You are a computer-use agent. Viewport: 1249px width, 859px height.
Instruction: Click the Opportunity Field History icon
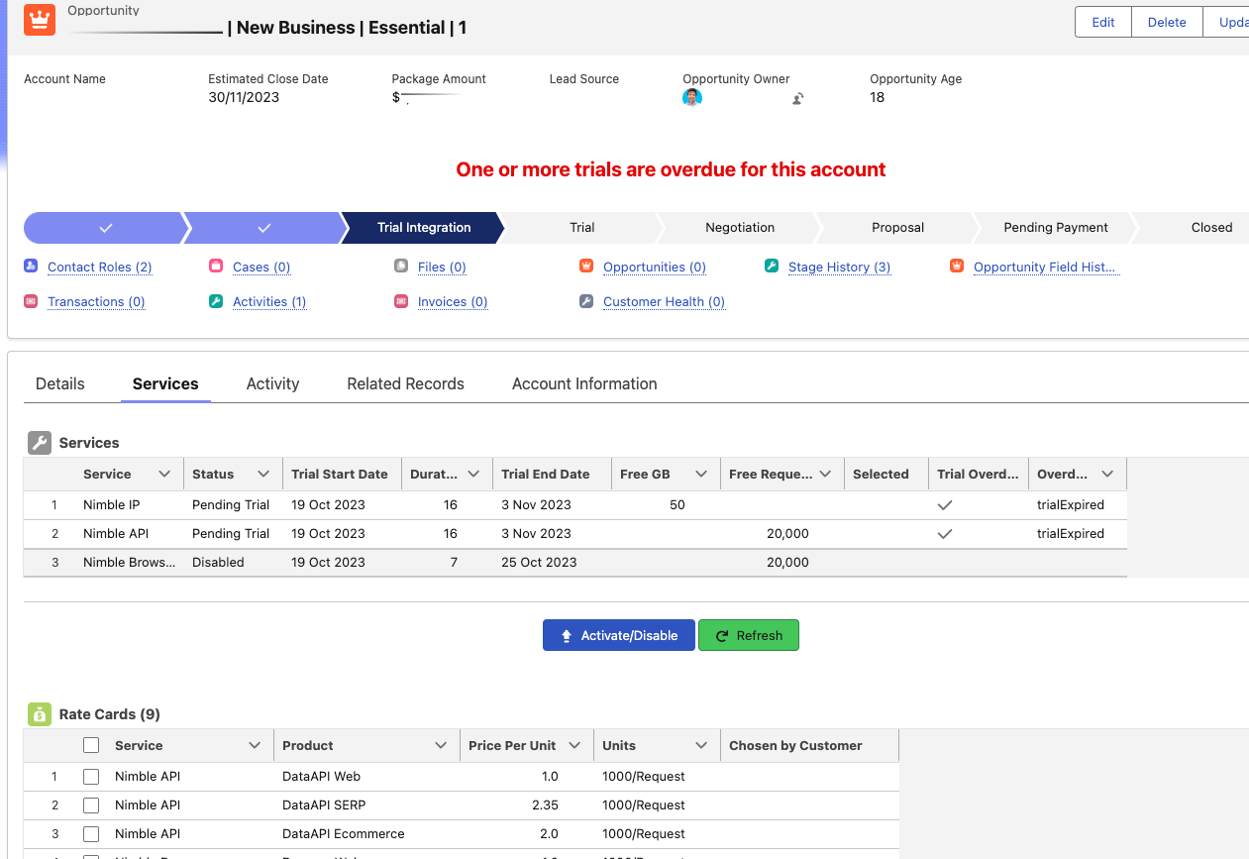pyautogui.click(x=957, y=267)
